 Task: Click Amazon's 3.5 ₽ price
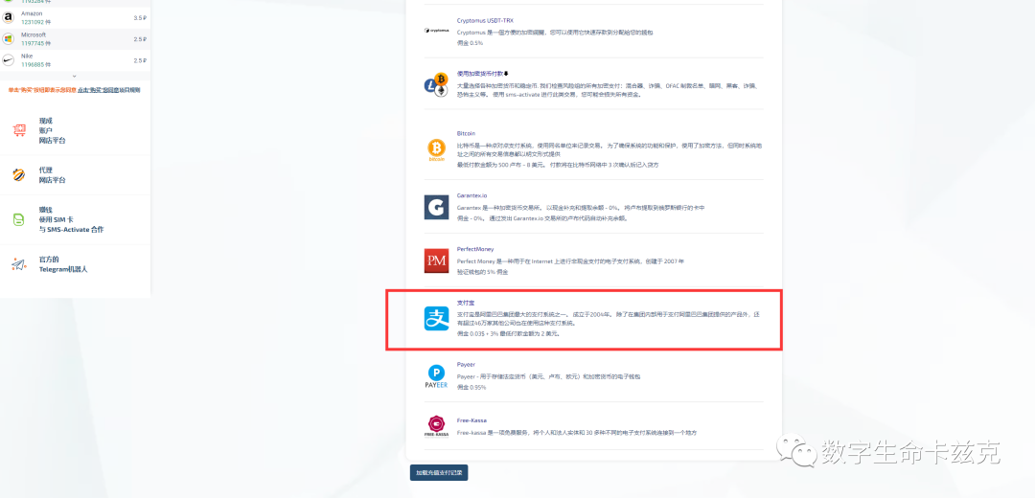(x=139, y=18)
